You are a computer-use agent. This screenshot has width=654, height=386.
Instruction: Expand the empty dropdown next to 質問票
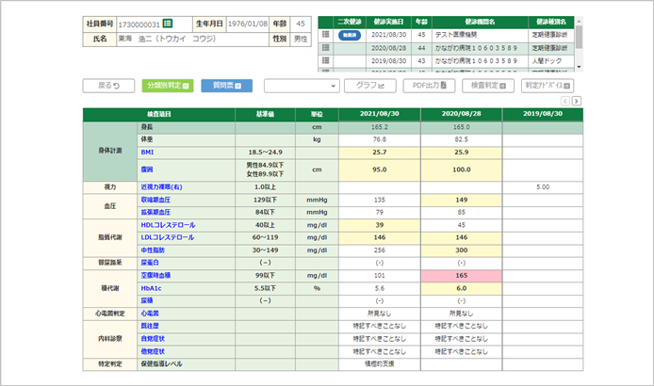pos(302,86)
